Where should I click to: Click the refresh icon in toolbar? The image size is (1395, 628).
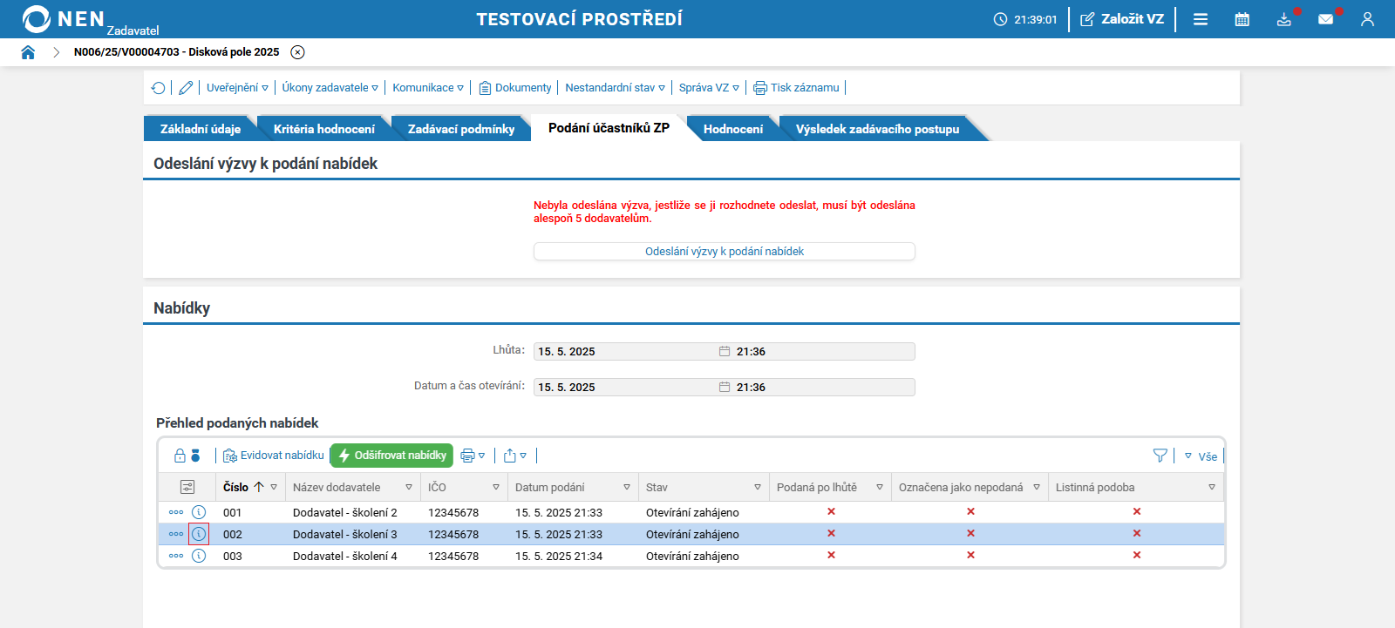click(x=158, y=88)
